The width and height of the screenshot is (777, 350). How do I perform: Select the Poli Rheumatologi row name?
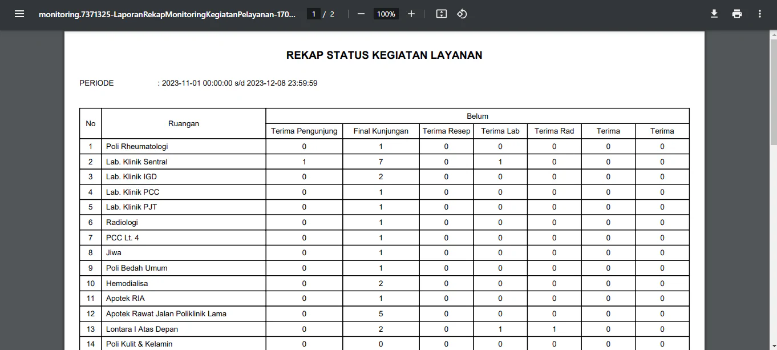point(137,147)
